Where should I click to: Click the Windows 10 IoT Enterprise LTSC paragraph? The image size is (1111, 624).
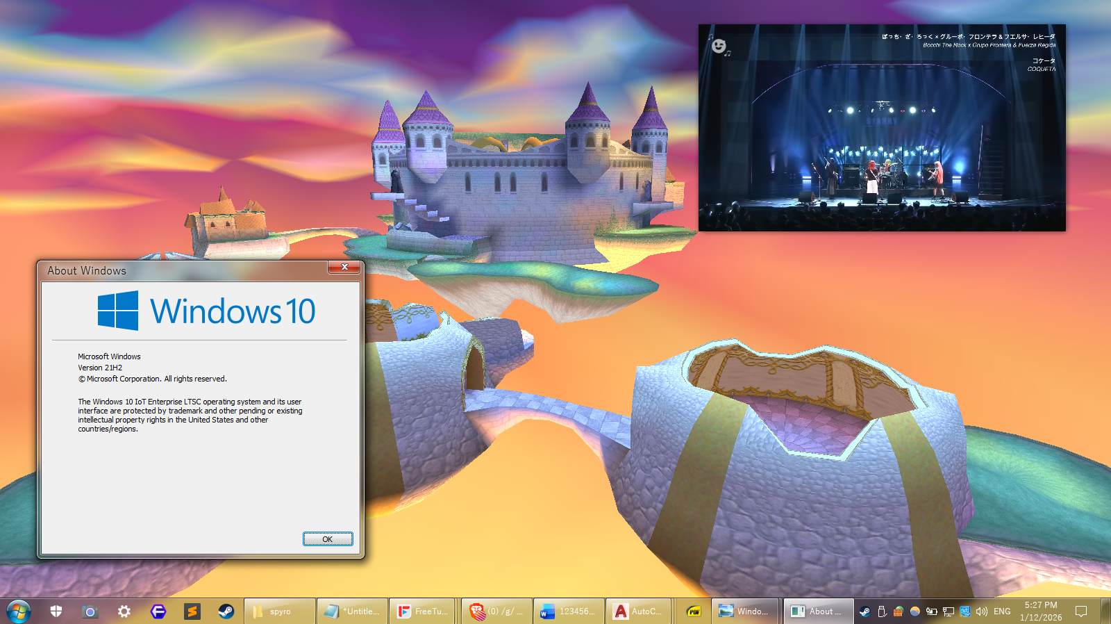190,416
